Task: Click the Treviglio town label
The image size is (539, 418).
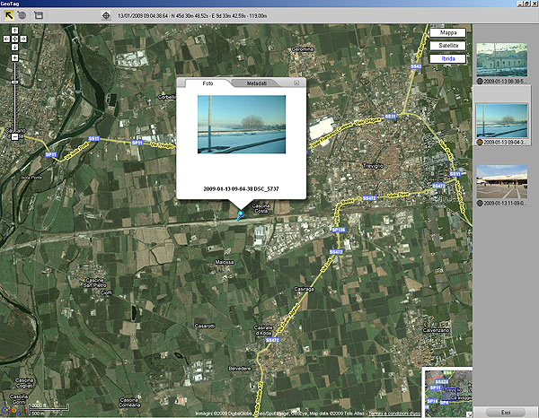Action: pos(373,166)
